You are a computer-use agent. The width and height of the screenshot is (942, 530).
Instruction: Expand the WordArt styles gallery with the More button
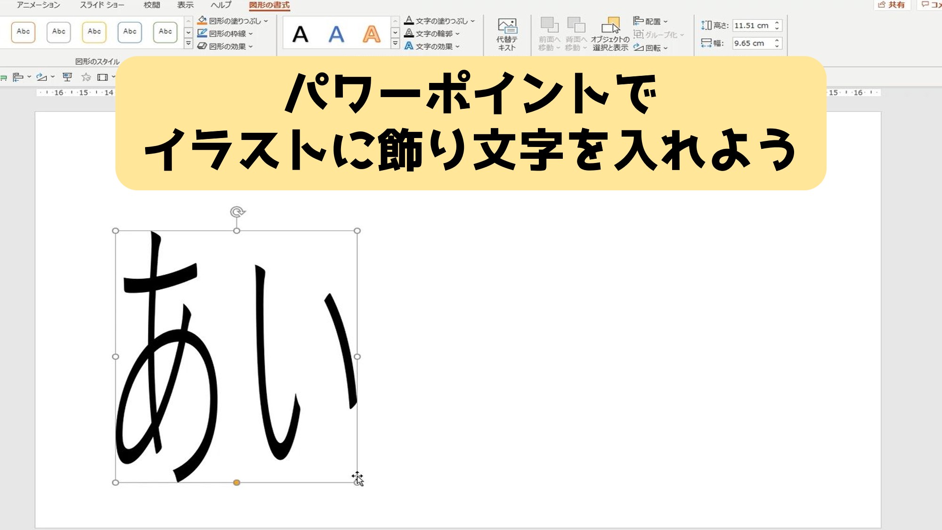(x=395, y=43)
